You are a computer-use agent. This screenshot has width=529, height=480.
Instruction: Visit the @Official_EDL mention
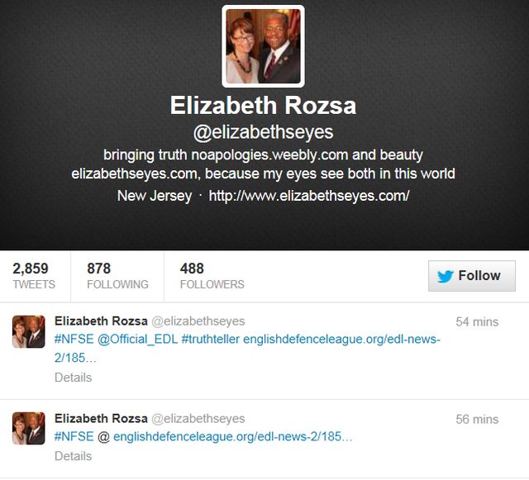tap(138, 339)
